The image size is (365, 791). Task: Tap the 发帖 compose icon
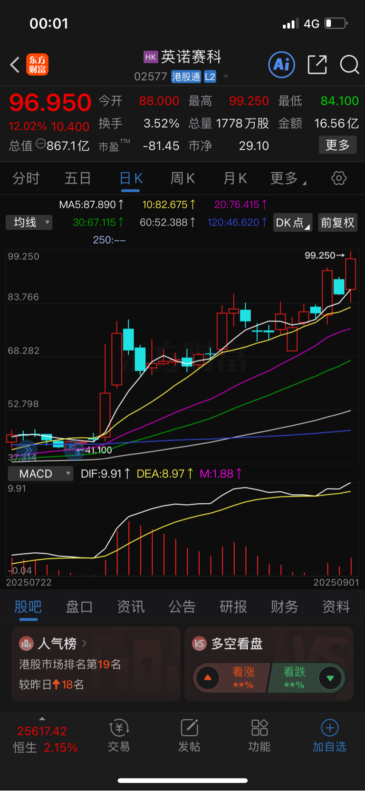[189, 728]
